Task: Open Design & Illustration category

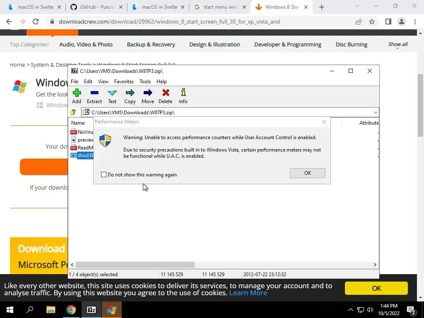Action: (215, 44)
